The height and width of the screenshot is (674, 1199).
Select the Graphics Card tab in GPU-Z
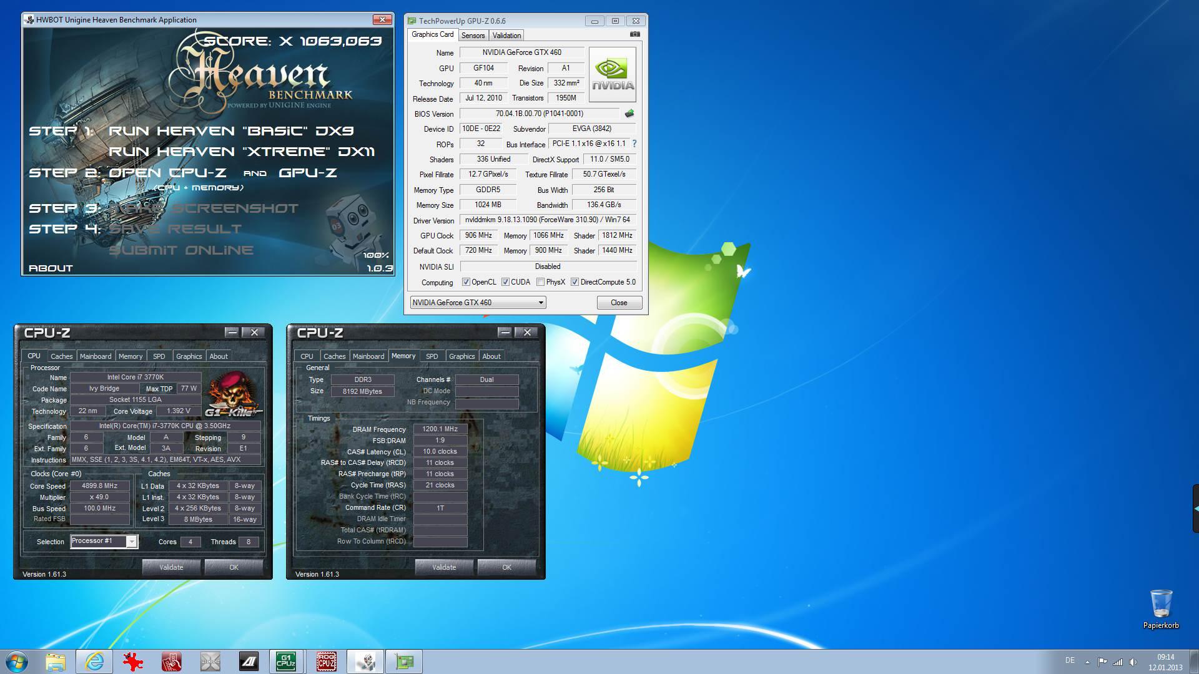pos(432,34)
